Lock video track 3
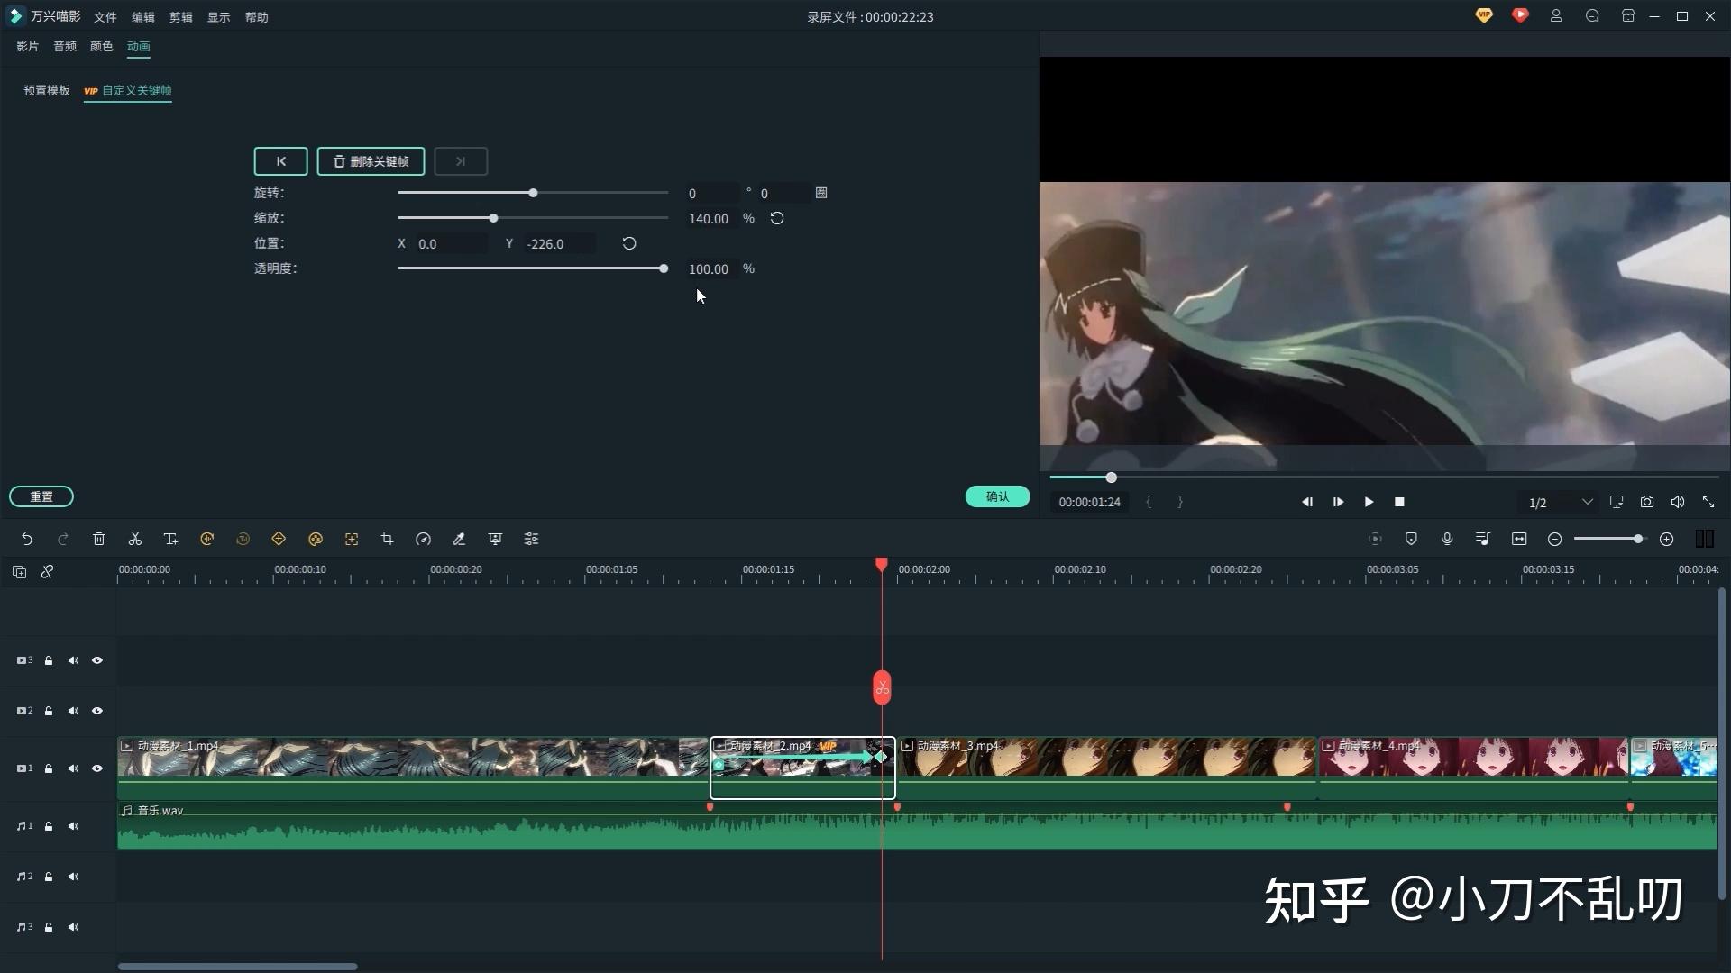 click(x=49, y=660)
